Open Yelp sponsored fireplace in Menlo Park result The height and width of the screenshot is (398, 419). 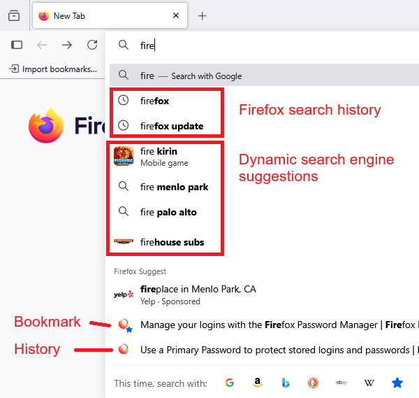point(265,294)
